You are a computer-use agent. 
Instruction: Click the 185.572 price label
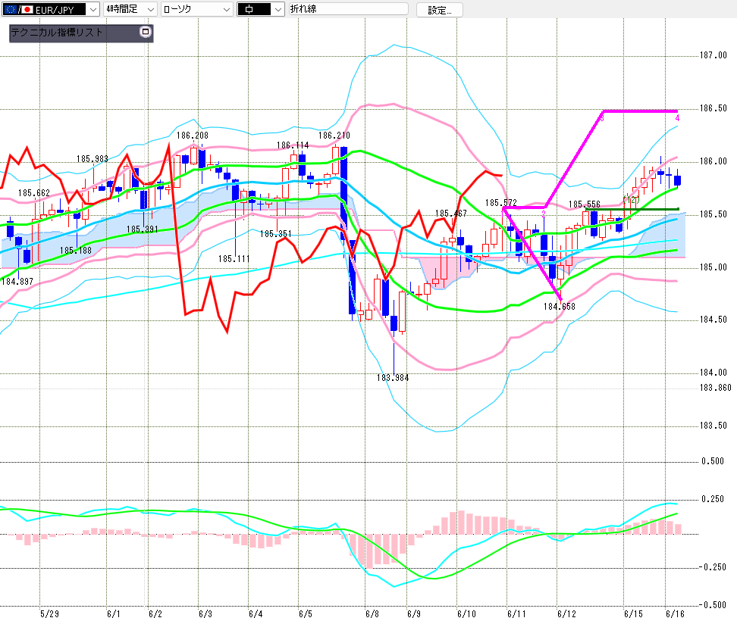click(501, 203)
